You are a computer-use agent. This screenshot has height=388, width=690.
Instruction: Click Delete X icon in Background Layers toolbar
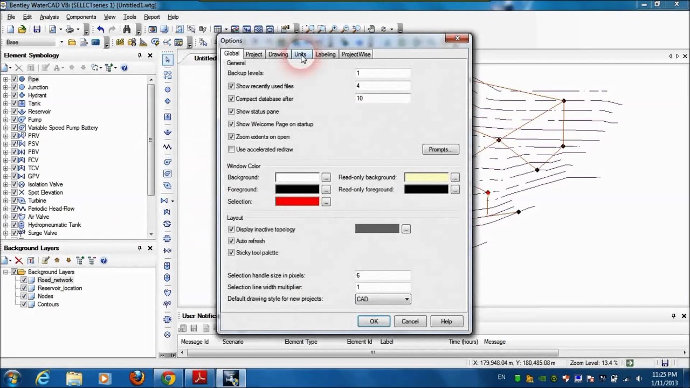pos(19,261)
